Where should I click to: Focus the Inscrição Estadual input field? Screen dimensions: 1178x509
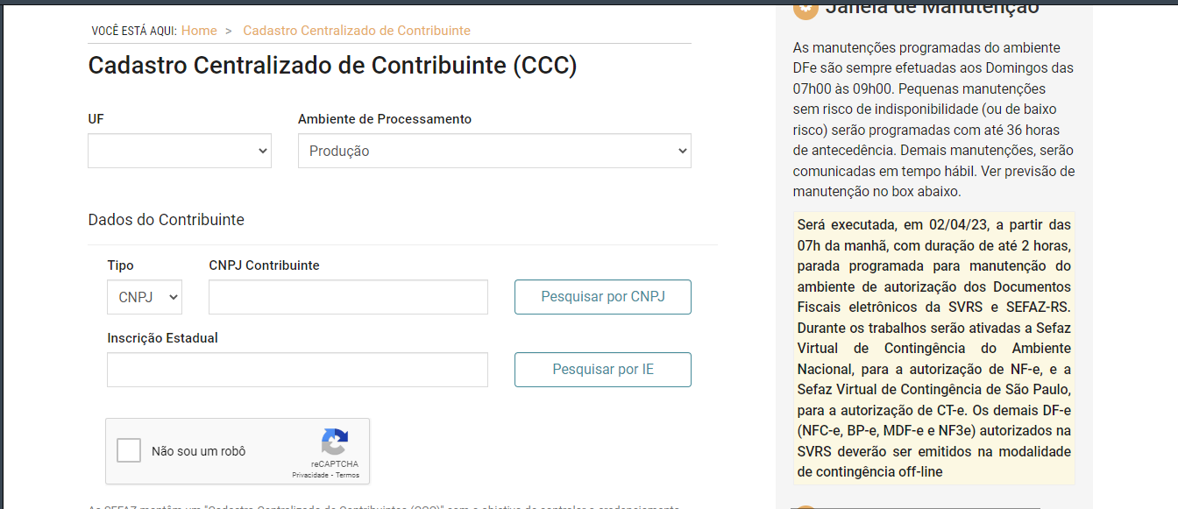coord(297,370)
